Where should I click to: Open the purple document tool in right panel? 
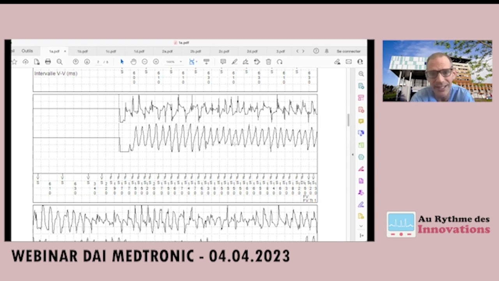click(361, 181)
